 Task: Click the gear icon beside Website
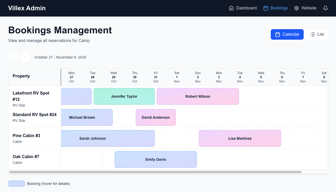click(297, 8)
